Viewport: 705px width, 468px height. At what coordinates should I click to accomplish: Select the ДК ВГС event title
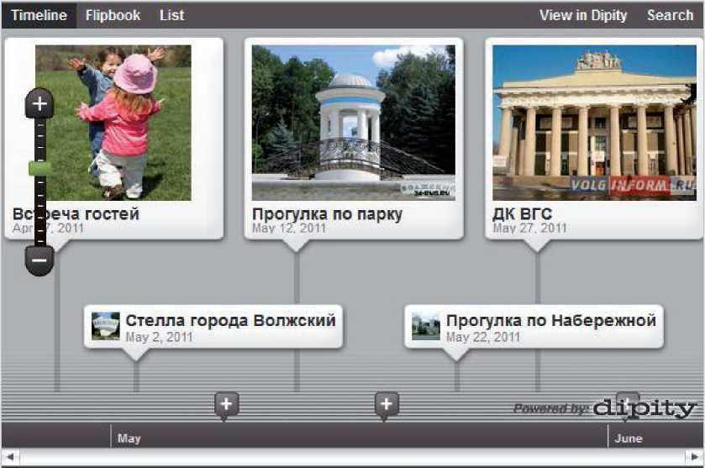click(x=522, y=214)
